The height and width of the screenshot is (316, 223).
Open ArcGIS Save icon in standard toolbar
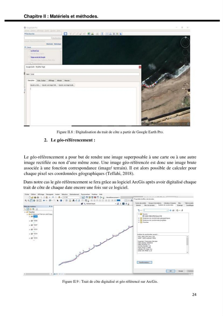[35, 197]
